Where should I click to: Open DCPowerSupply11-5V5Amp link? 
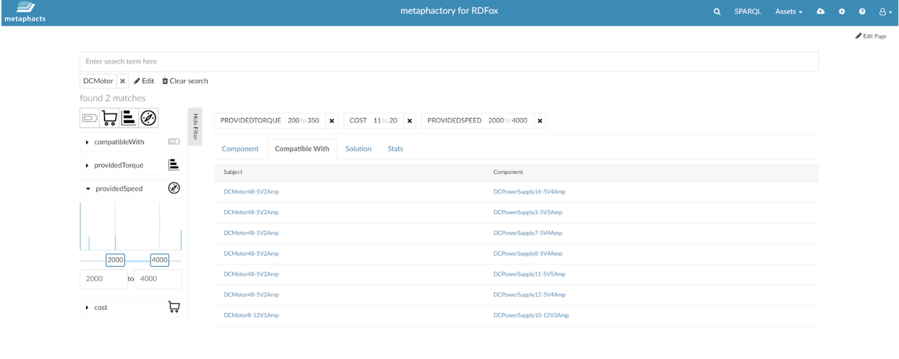click(530, 275)
